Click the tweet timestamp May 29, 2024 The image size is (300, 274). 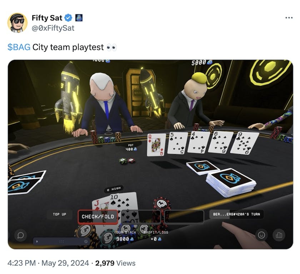[x=65, y=263]
